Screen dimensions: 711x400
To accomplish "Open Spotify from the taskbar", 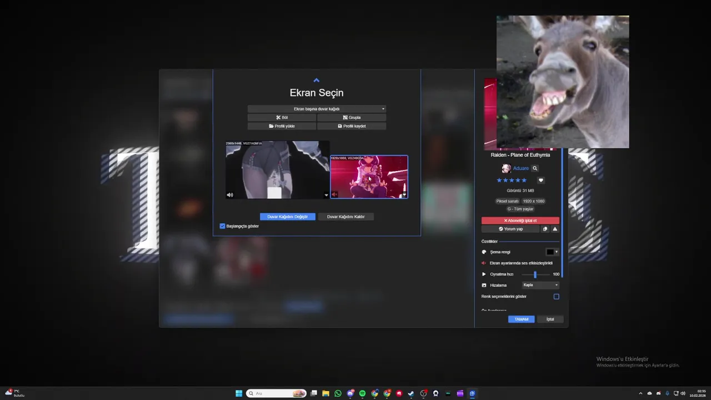I will click(363, 393).
